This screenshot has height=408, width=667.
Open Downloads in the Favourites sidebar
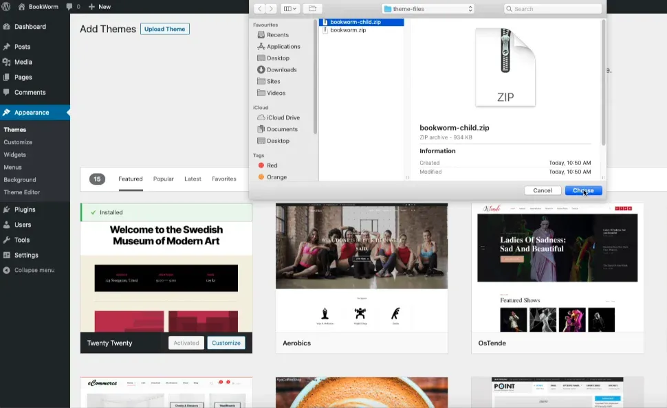pyautogui.click(x=281, y=69)
